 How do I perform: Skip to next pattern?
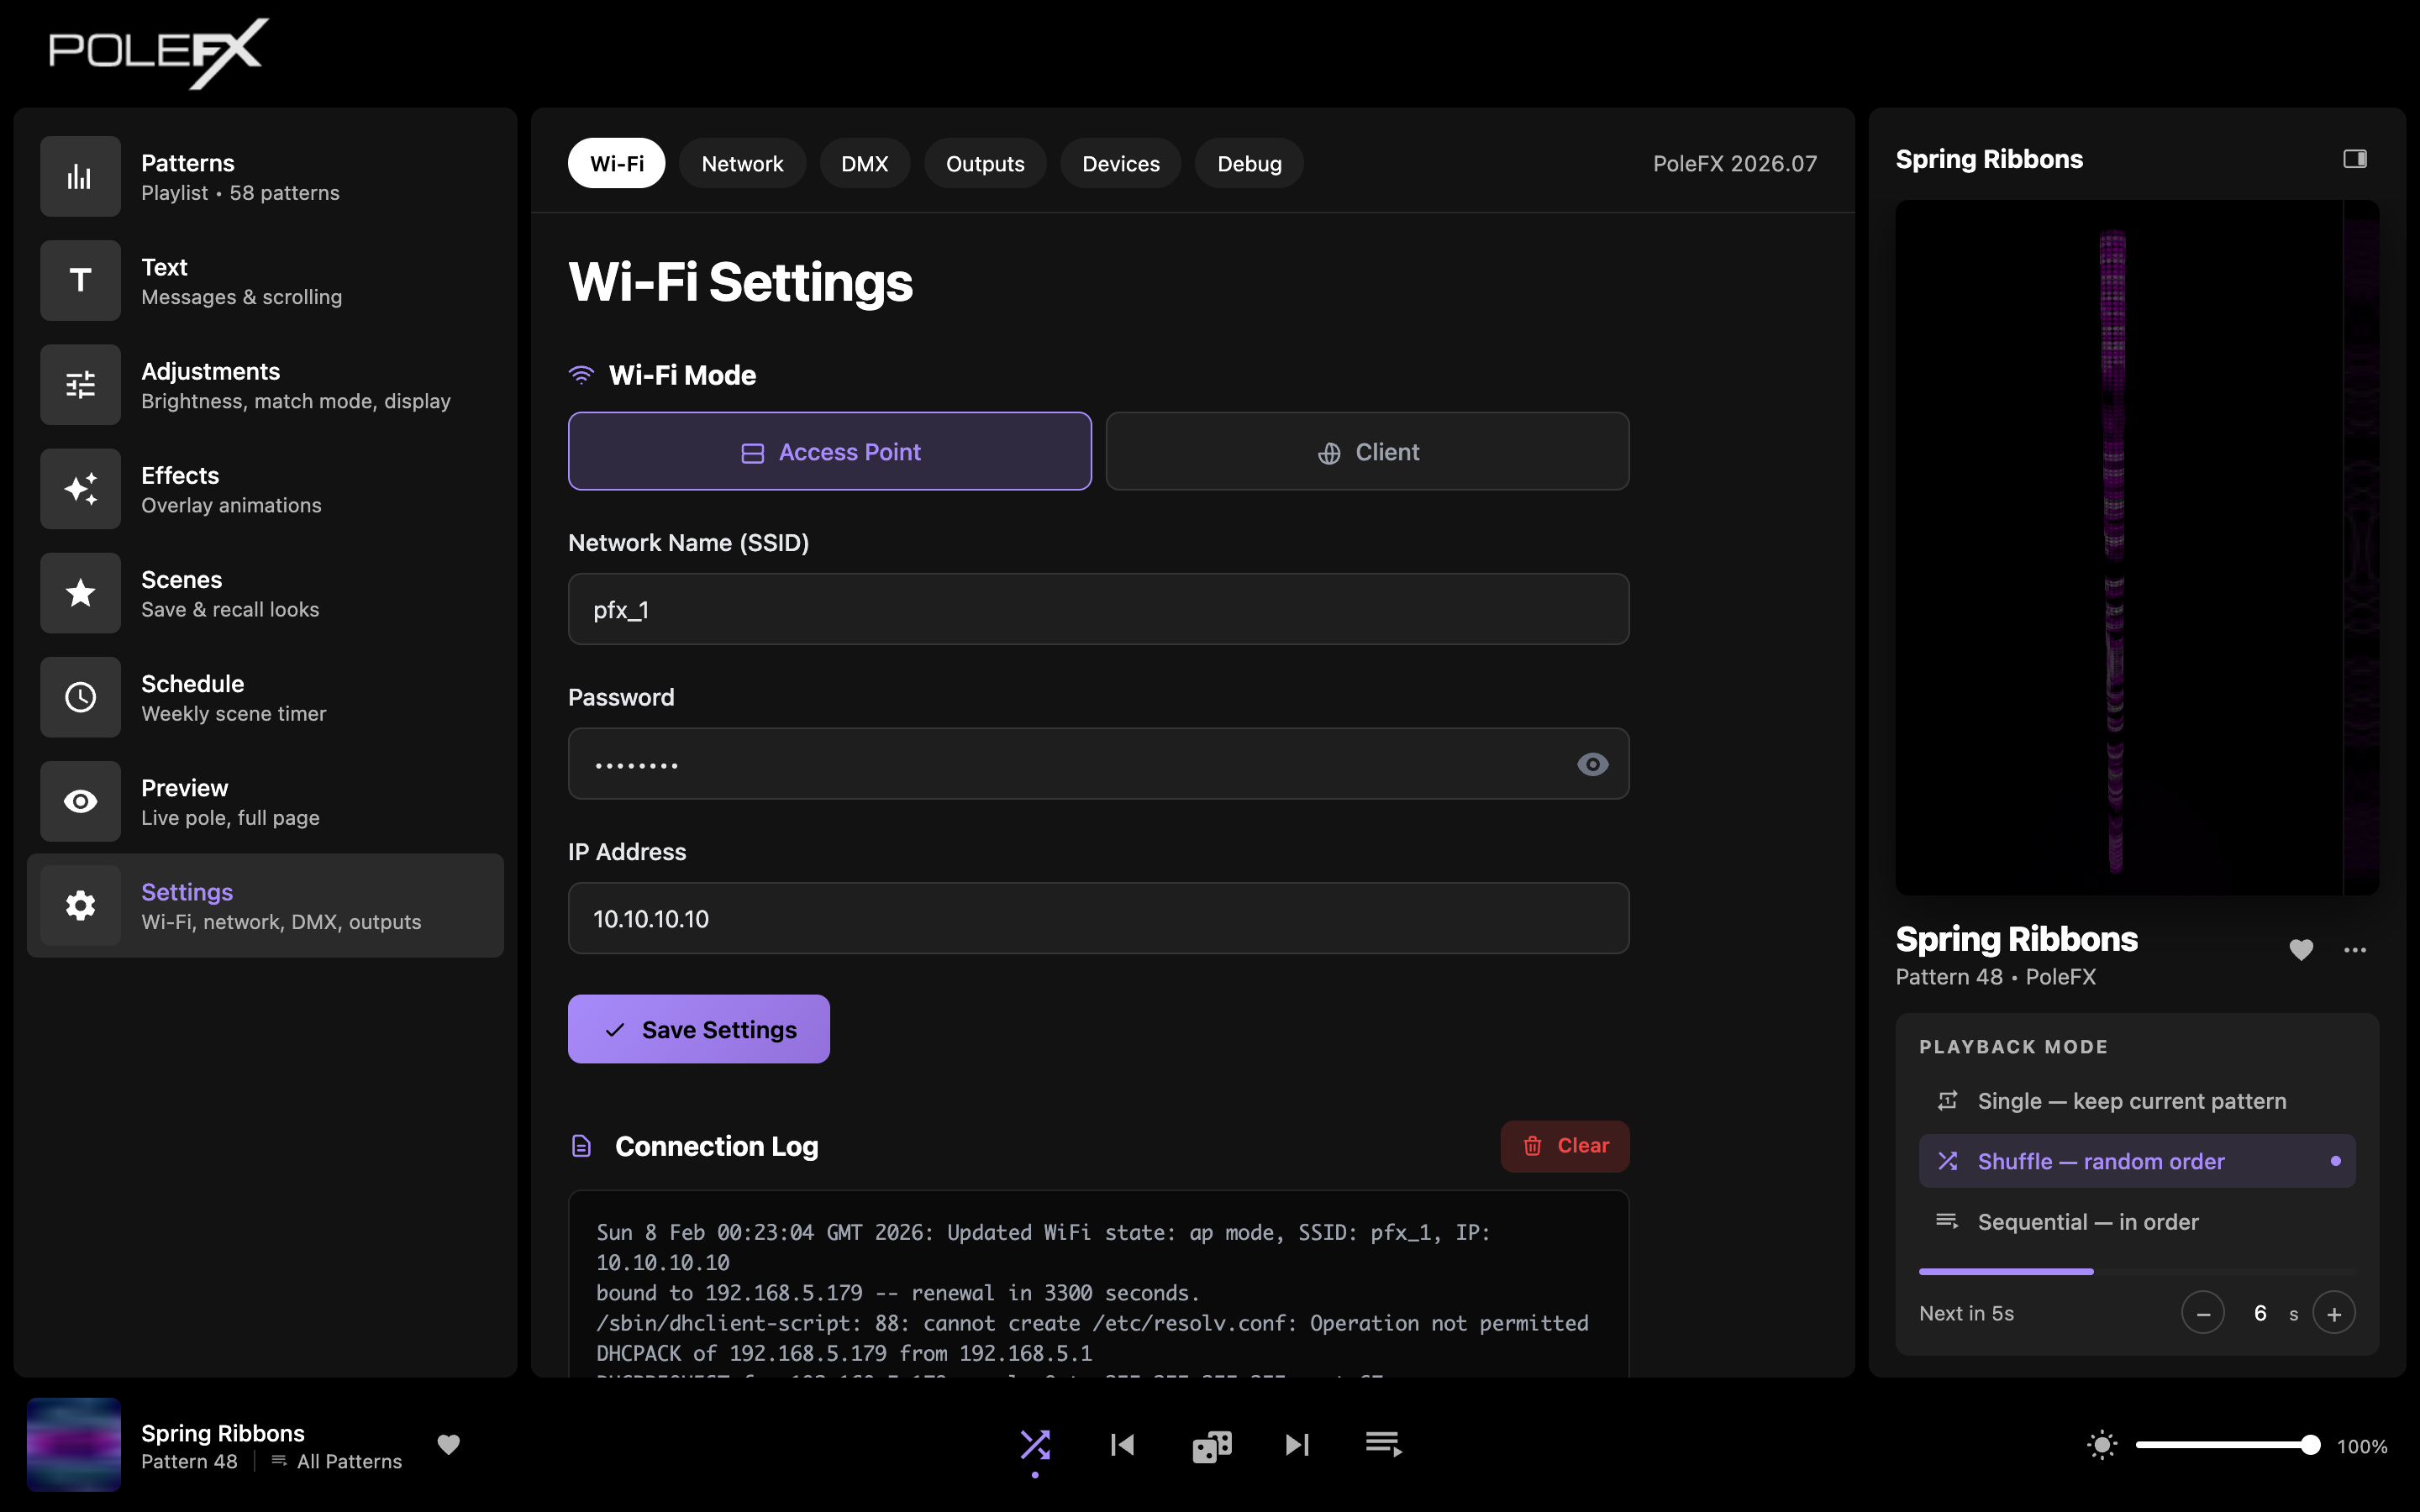pyautogui.click(x=1297, y=1444)
